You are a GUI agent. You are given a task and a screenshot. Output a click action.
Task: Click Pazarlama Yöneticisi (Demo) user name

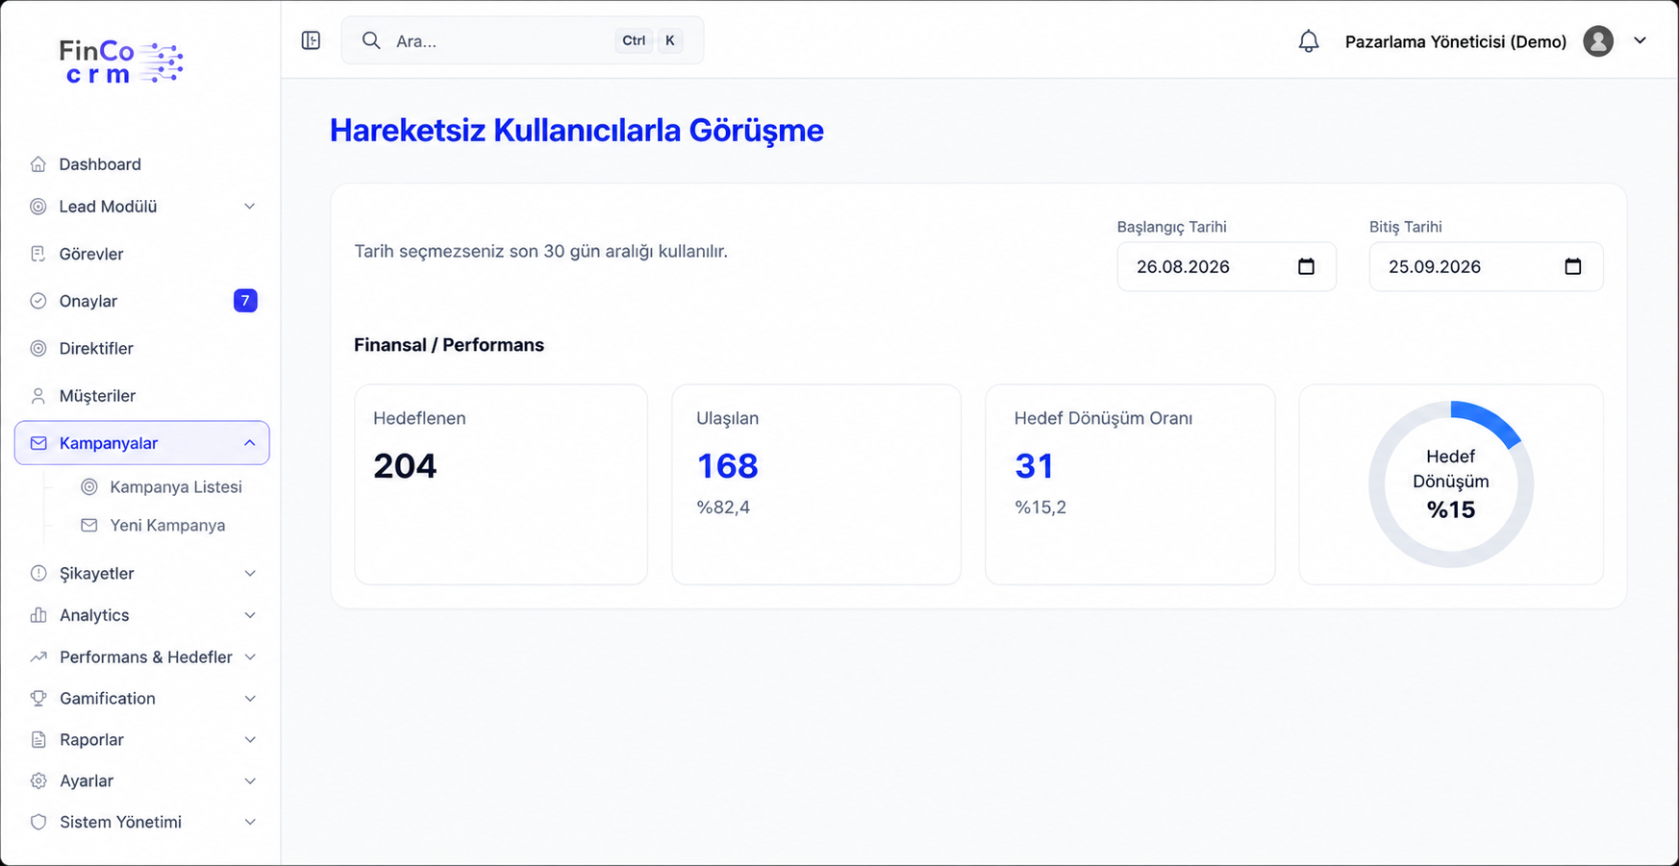[x=1456, y=41]
